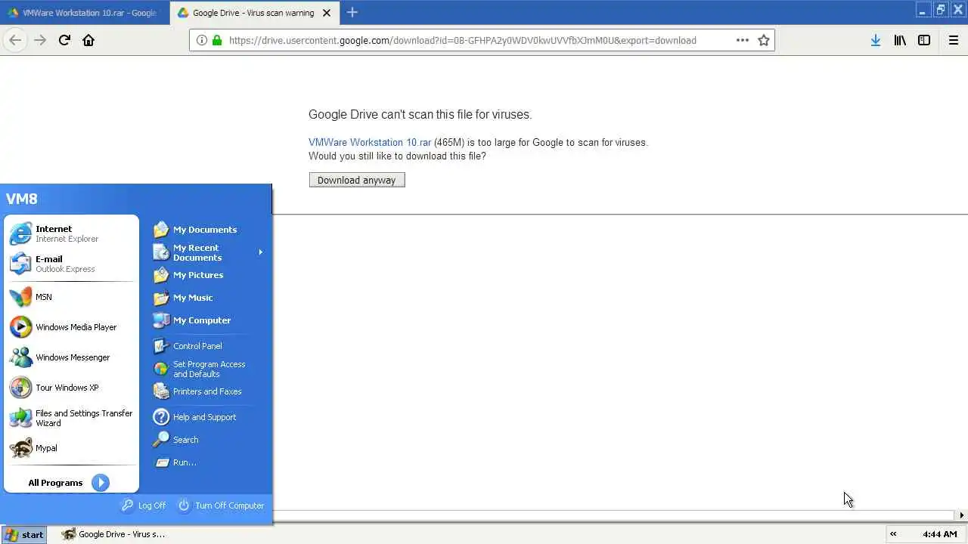Click the Log Off button
This screenshot has width=968, height=544.
144,505
